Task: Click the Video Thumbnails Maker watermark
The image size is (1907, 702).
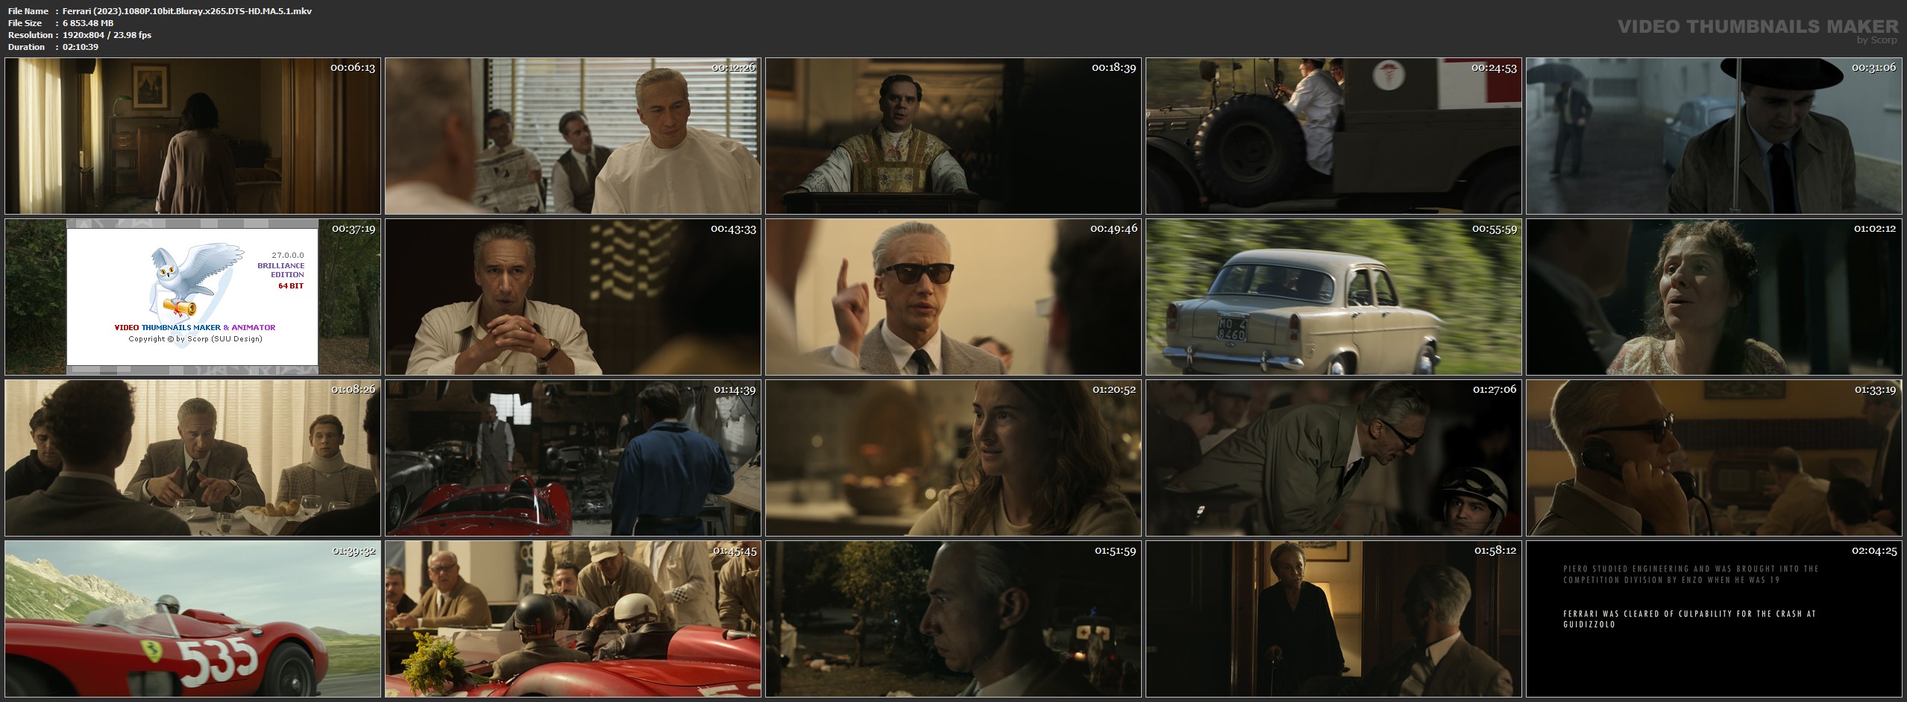Action: (x=1757, y=28)
